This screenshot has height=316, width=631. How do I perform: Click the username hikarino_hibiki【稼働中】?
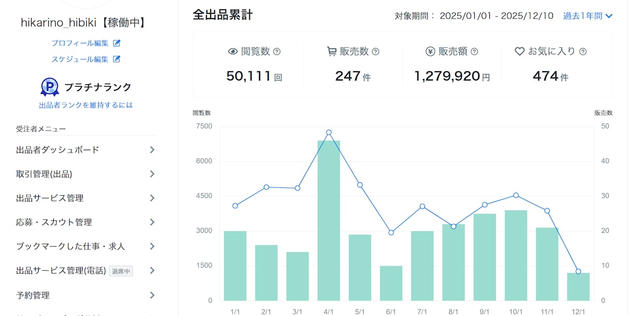point(83,22)
